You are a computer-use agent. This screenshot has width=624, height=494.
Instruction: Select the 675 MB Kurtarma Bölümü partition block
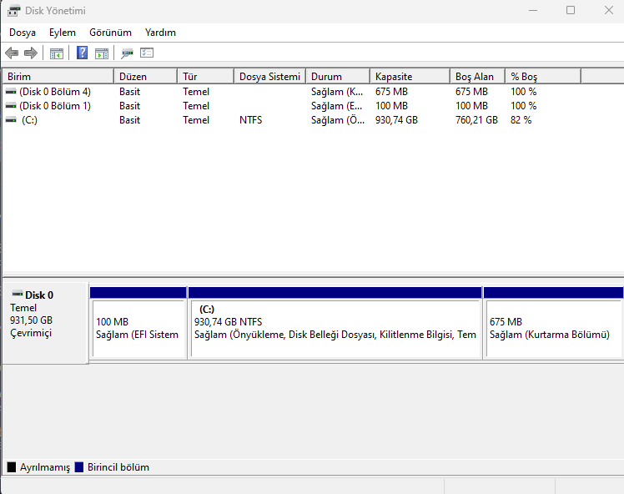click(553, 323)
